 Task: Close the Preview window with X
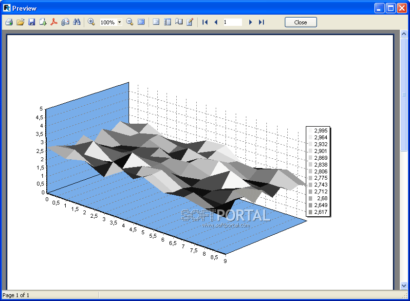tap(402, 8)
